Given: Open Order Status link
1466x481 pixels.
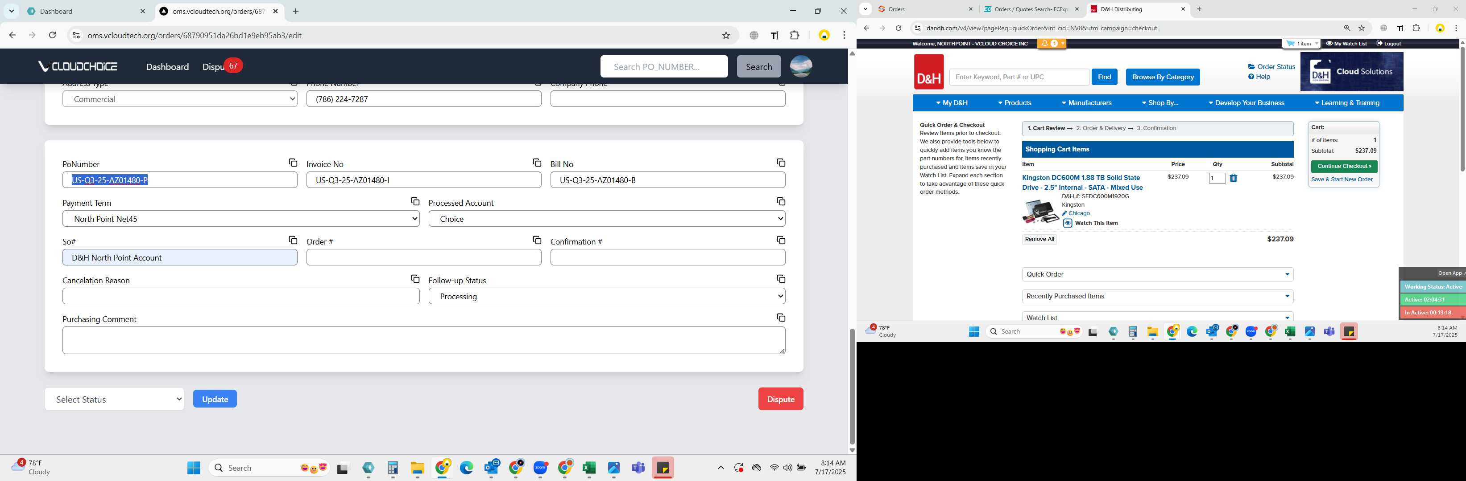Looking at the screenshot, I should pyautogui.click(x=1271, y=67).
